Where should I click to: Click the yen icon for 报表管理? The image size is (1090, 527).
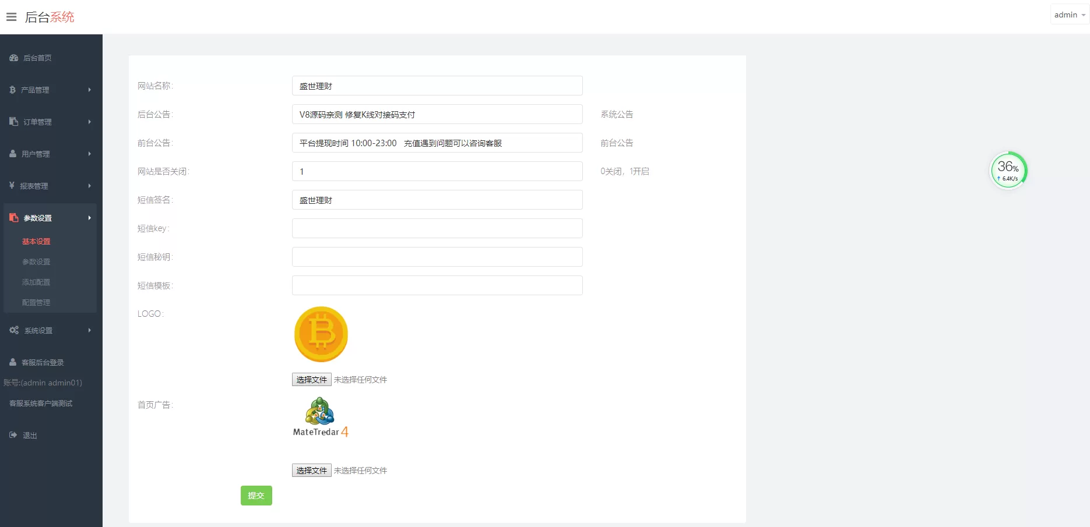[x=12, y=186]
